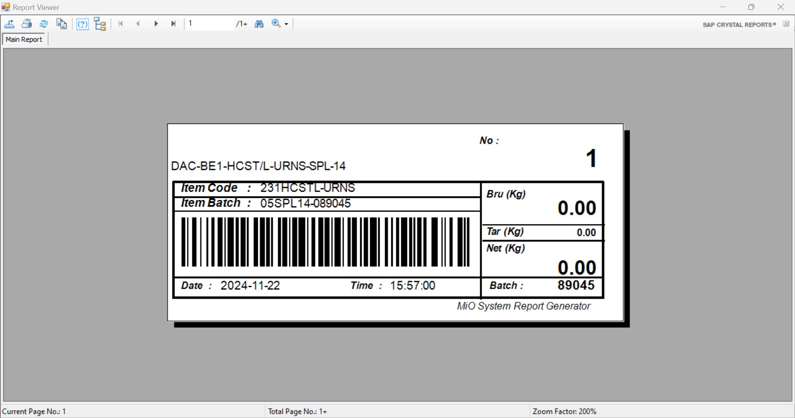Image resolution: width=795 pixels, height=418 pixels.
Task: Click the label title DAC-BE1-HCST/L-URNS-SPL-14
Action: [x=258, y=166]
